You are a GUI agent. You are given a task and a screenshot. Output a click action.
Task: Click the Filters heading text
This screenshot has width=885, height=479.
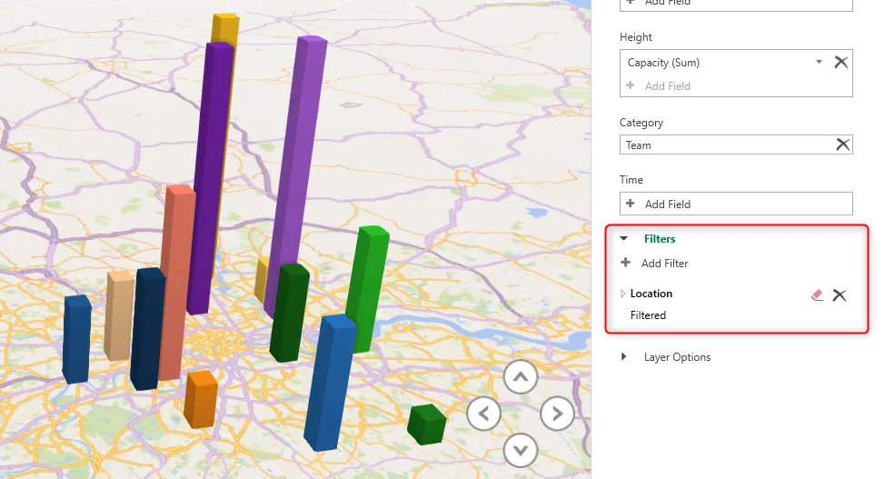[x=660, y=238]
